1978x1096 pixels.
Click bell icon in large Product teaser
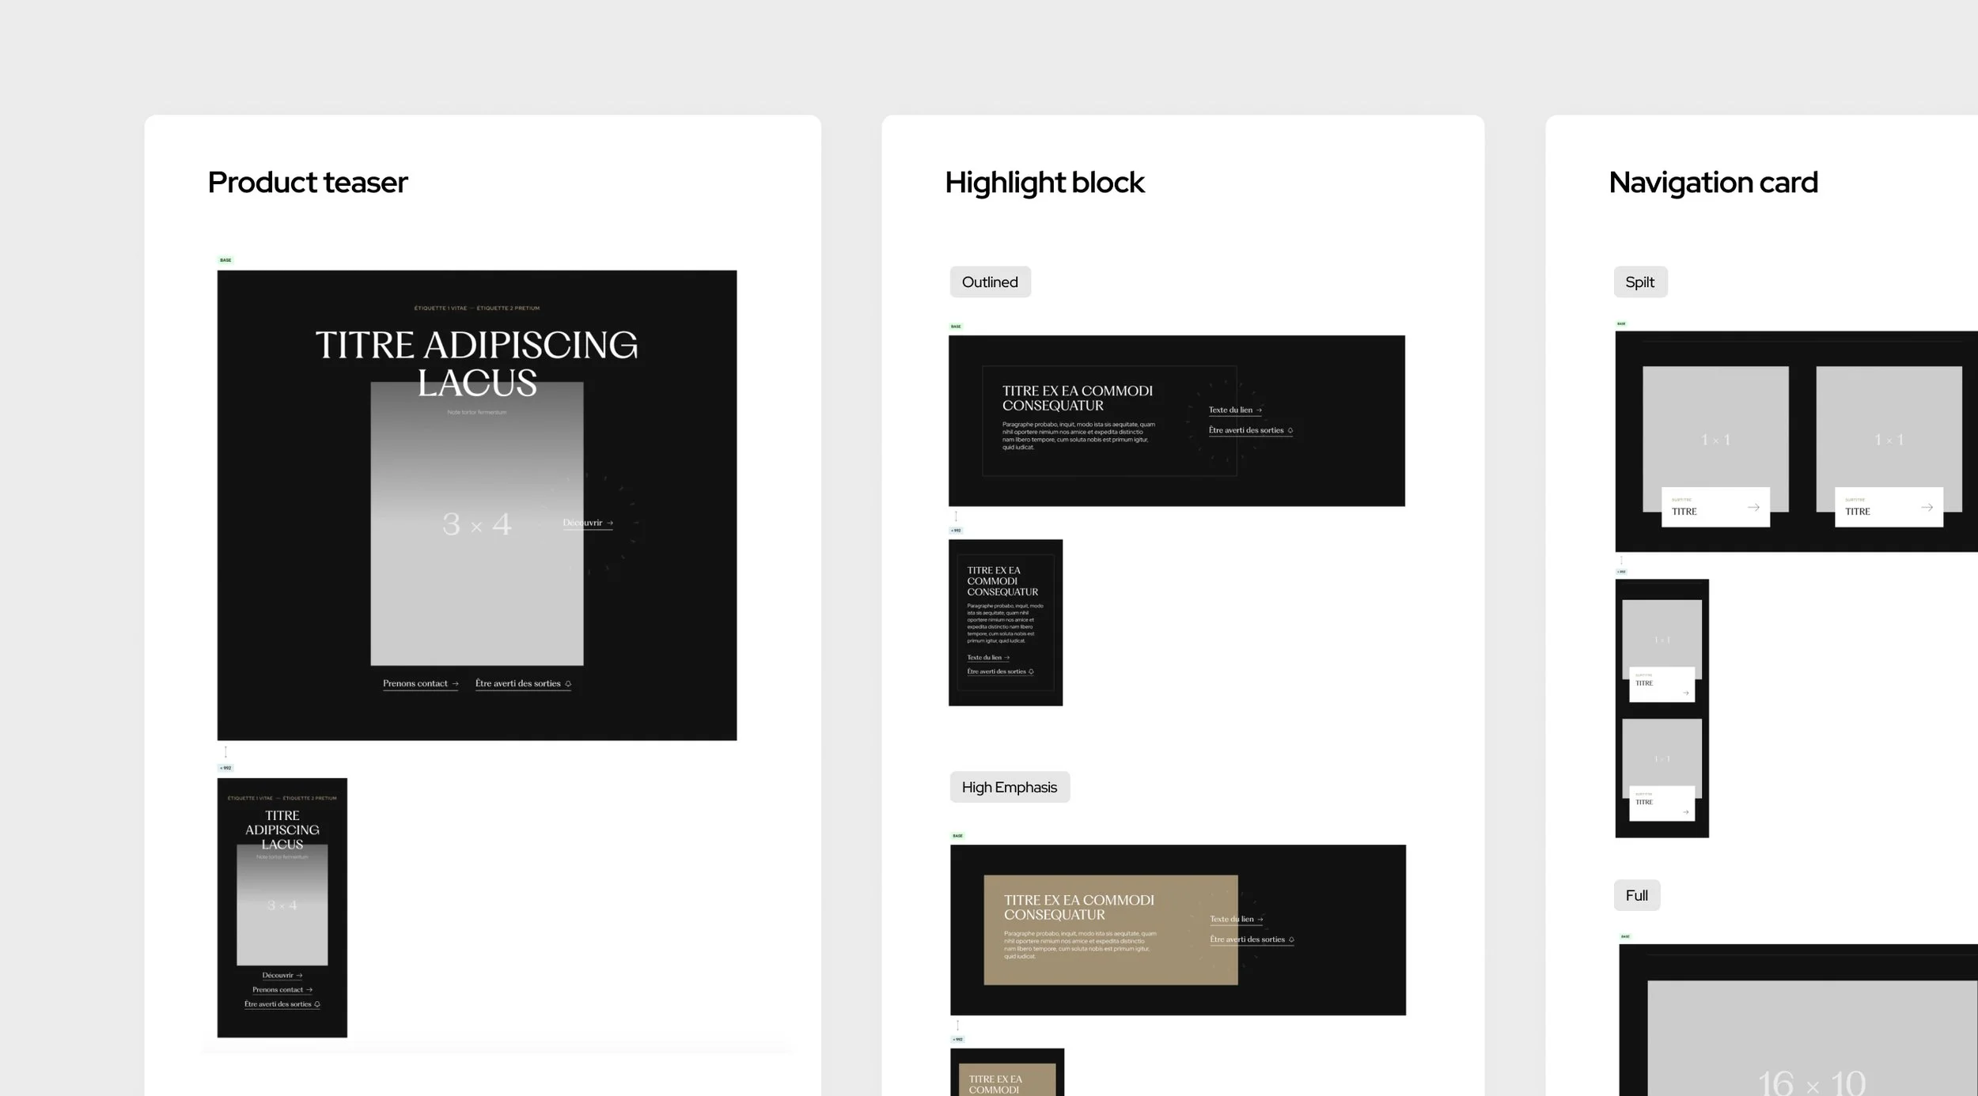[568, 684]
